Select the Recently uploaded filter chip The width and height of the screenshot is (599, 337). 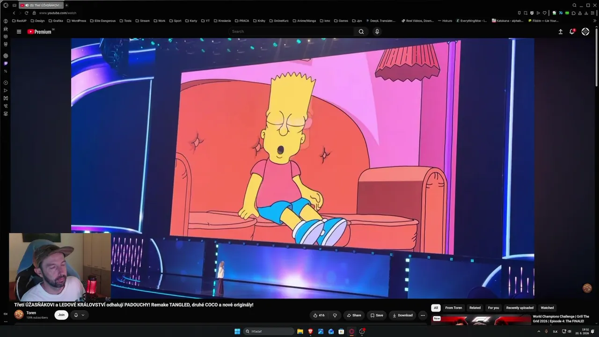(520, 308)
